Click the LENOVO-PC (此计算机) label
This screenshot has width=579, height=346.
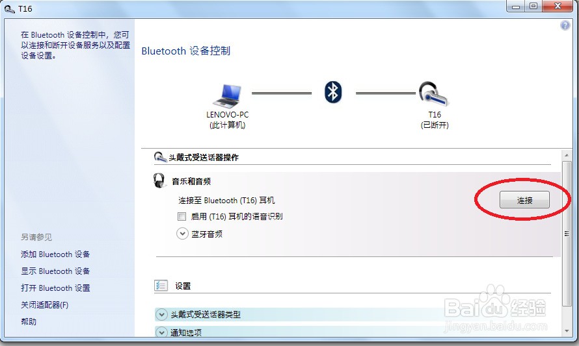pyautogui.click(x=228, y=119)
